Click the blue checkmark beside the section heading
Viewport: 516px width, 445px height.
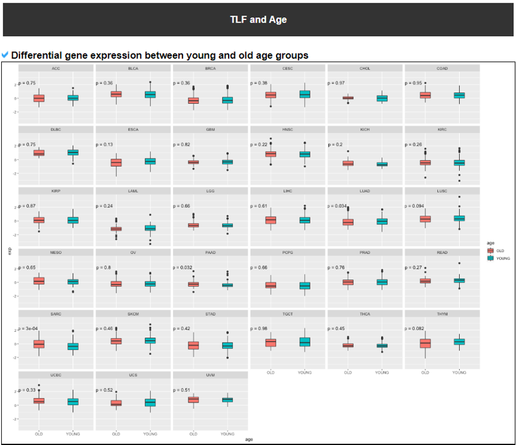click(6, 55)
